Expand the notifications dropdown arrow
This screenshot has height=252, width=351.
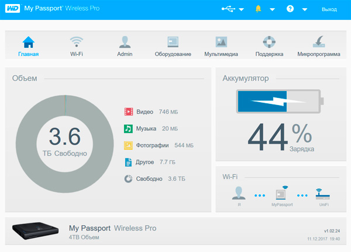point(272,10)
